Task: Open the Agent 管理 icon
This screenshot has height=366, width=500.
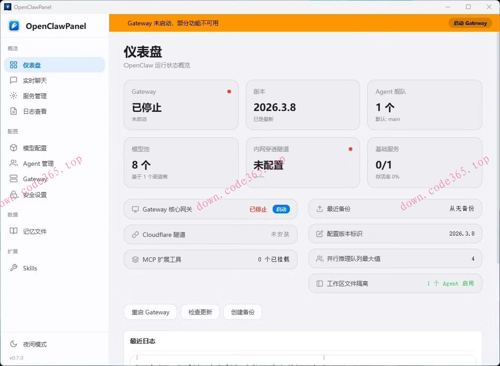Action: (14, 164)
